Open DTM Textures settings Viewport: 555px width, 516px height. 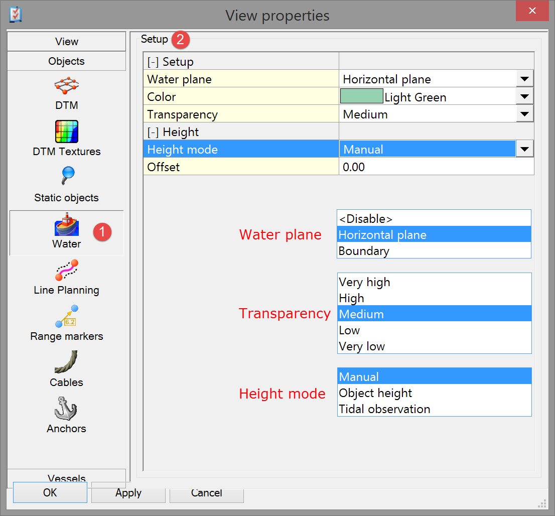(x=66, y=132)
